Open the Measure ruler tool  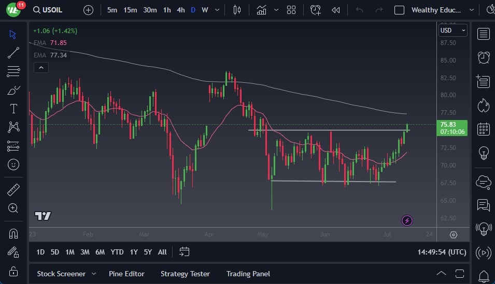13,190
